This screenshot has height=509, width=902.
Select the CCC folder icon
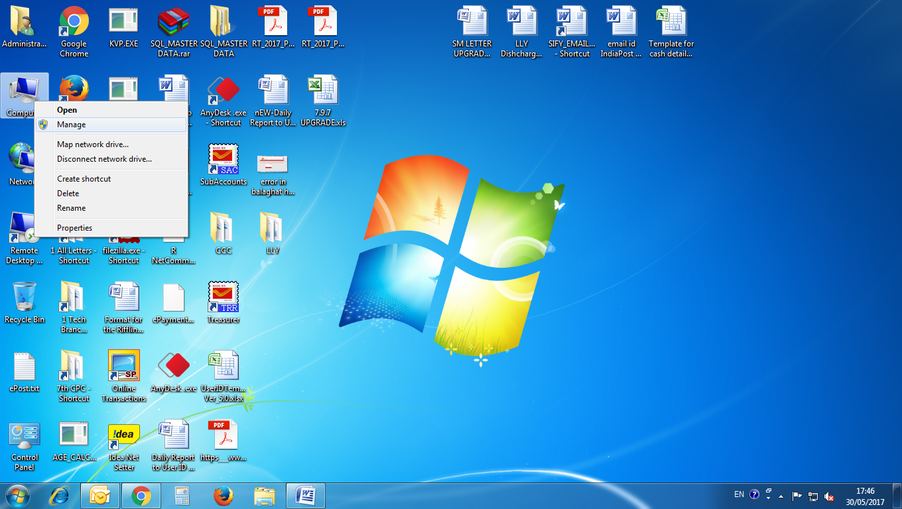point(224,234)
